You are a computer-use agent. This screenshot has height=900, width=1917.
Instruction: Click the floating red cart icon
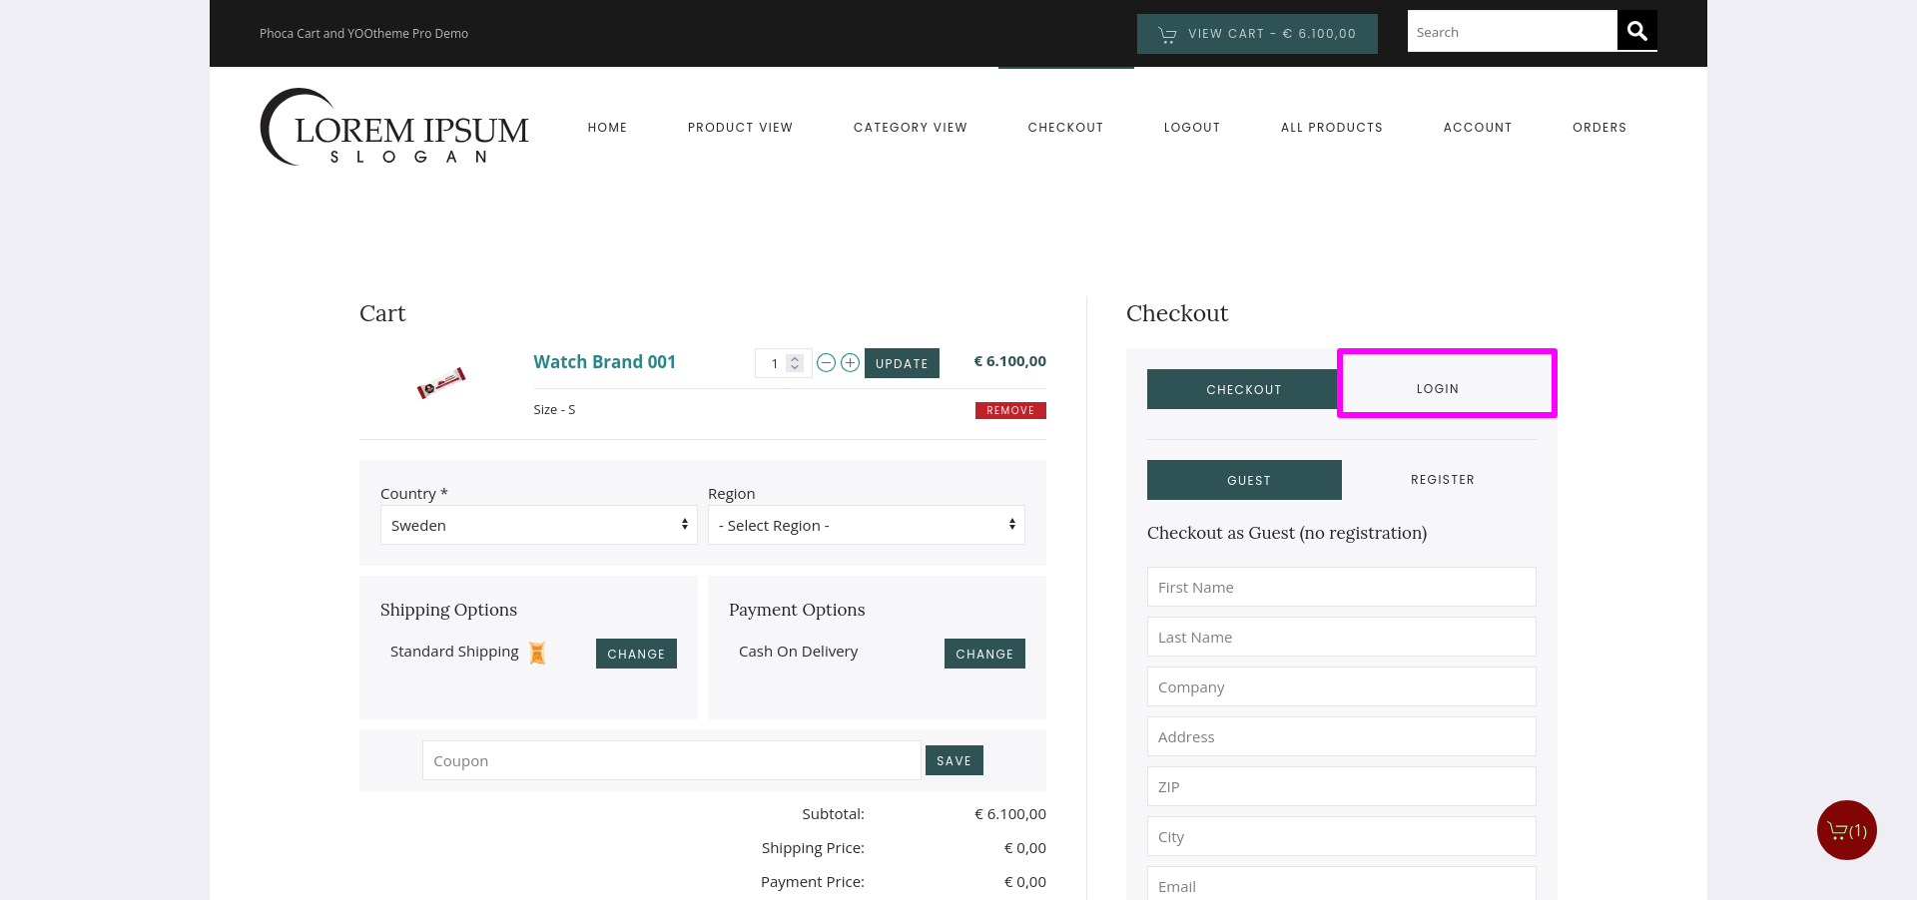(x=1846, y=830)
